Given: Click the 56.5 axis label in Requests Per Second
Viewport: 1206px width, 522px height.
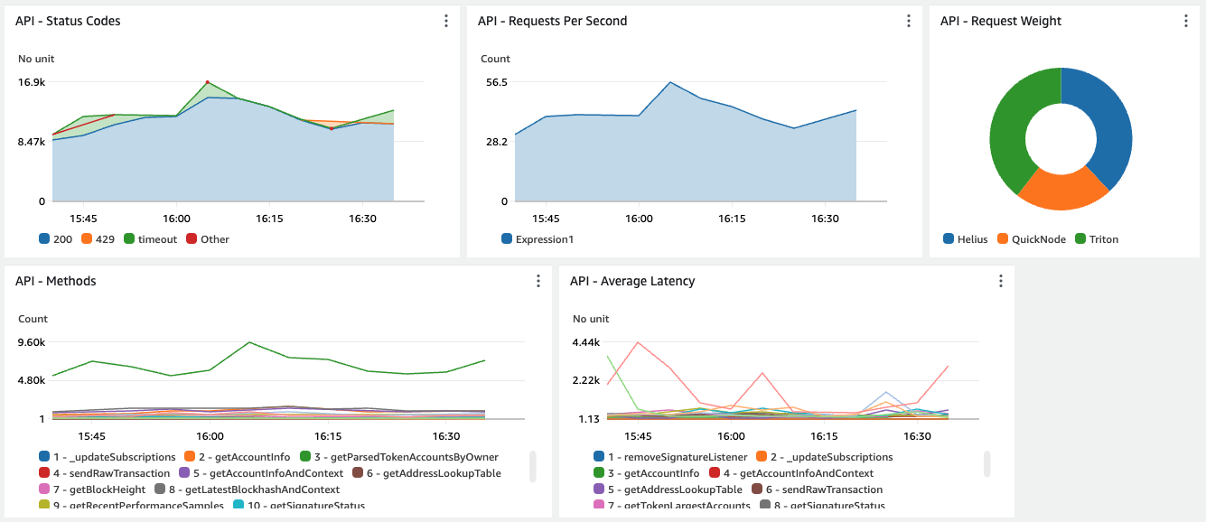Looking at the screenshot, I should click(497, 82).
